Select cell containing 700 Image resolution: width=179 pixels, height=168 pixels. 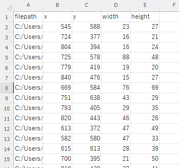coord(57,159)
